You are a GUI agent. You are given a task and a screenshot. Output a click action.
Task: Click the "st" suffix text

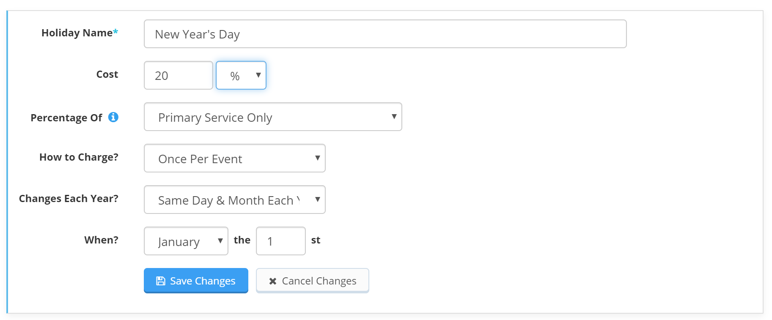pos(316,240)
